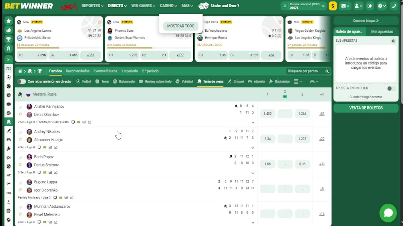Open the Directo dropdown menu
The width and height of the screenshot is (403, 226).
tap(117, 6)
